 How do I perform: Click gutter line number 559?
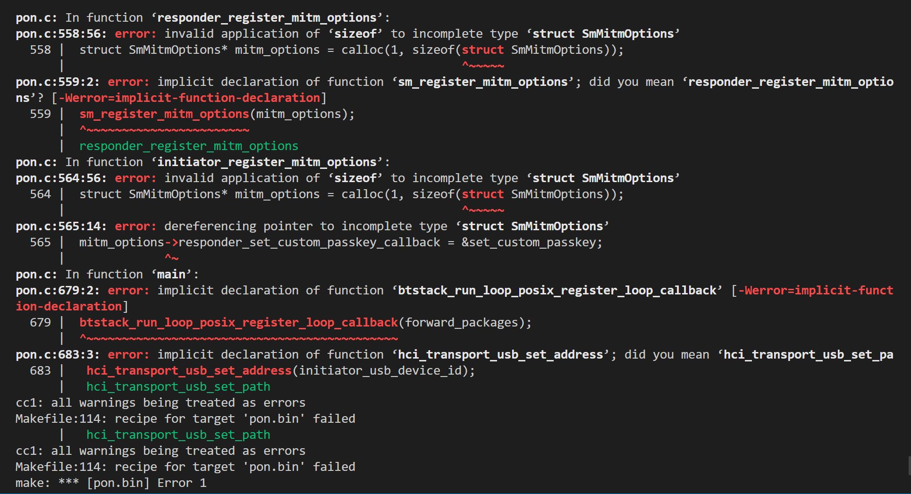40,114
